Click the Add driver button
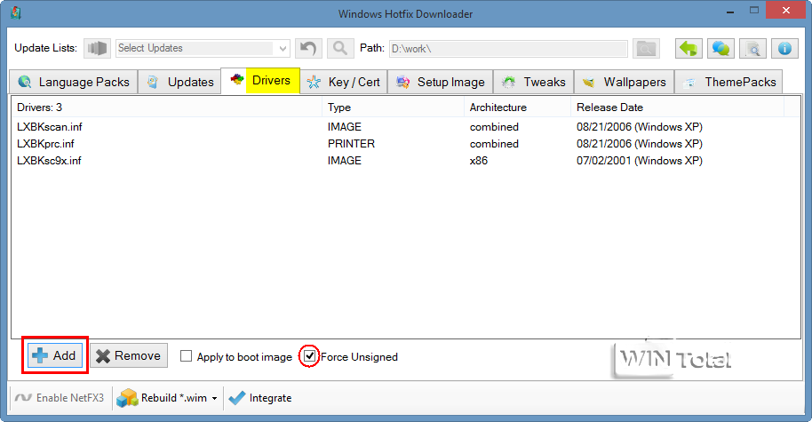The image size is (812, 422). (x=55, y=355)
